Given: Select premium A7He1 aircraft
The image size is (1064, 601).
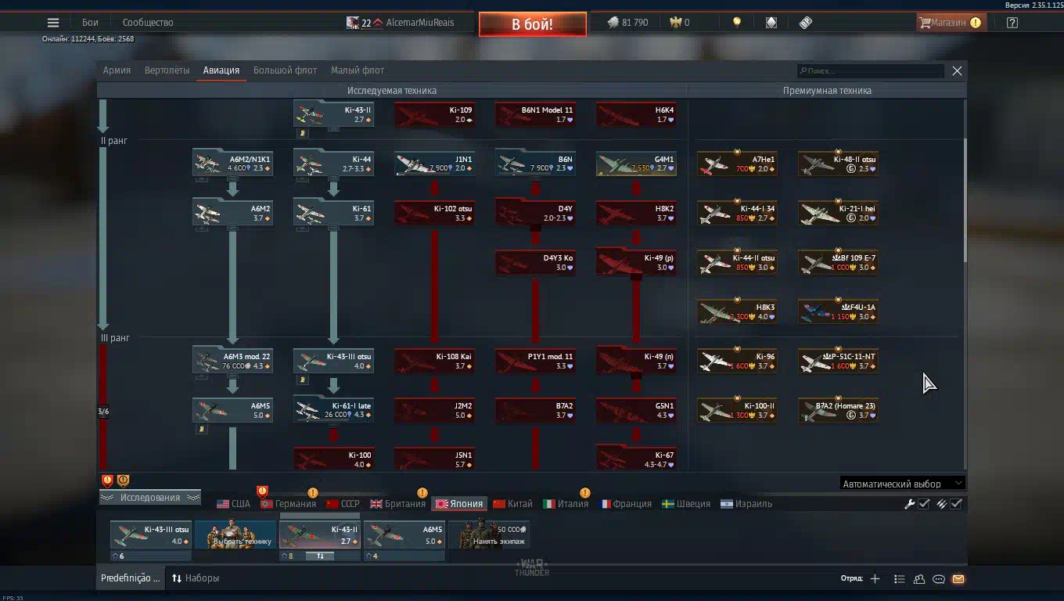Looking at the screenshot, I should click(737, 164).
